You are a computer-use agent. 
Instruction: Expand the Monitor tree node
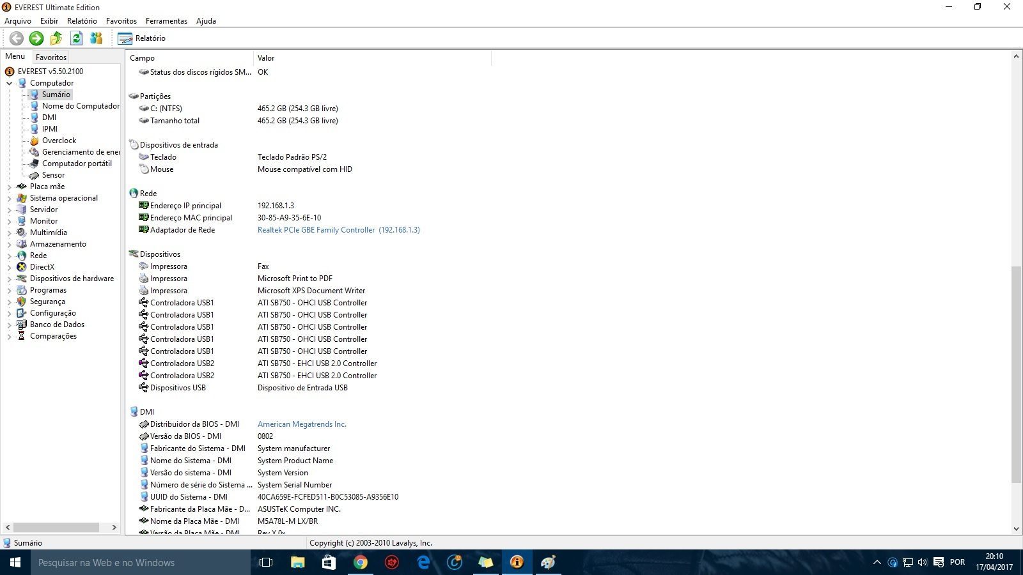click(x=9, y=221)
